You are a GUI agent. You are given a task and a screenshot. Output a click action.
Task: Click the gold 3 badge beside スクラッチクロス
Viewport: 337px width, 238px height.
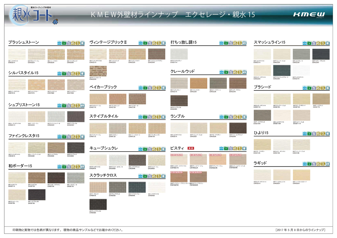point(159,176)
